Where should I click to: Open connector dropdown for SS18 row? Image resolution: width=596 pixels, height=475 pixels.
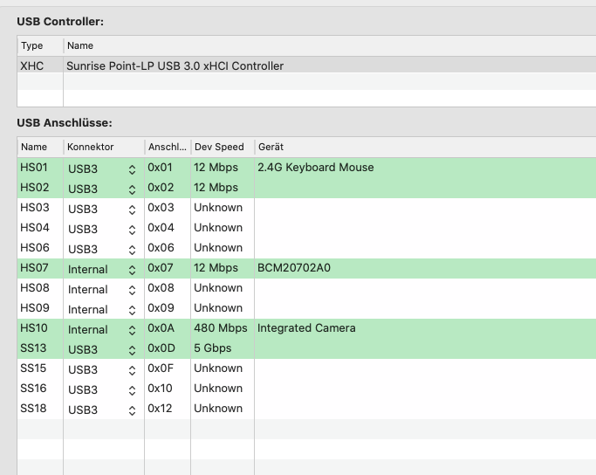coord(132,410)
